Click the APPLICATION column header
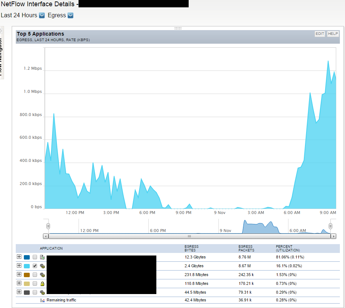This screenshot has width=345, height=308. click(51, 249)
